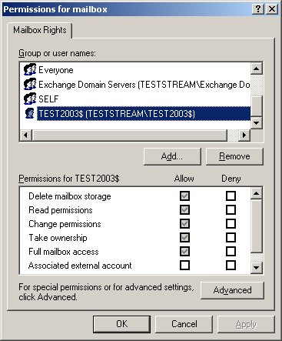Select Everyone in the user names list

(x=56, y=70)
